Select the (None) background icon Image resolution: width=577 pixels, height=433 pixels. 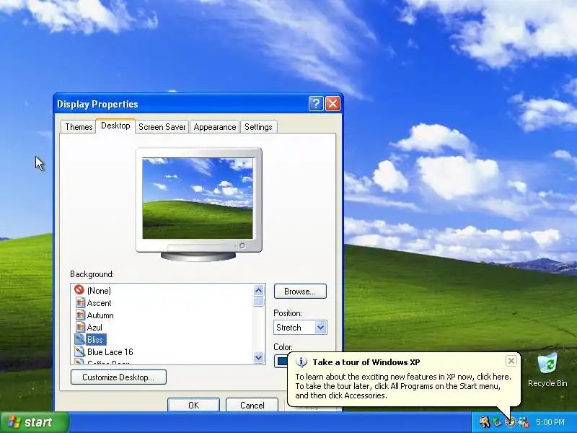tap(79, 290)
